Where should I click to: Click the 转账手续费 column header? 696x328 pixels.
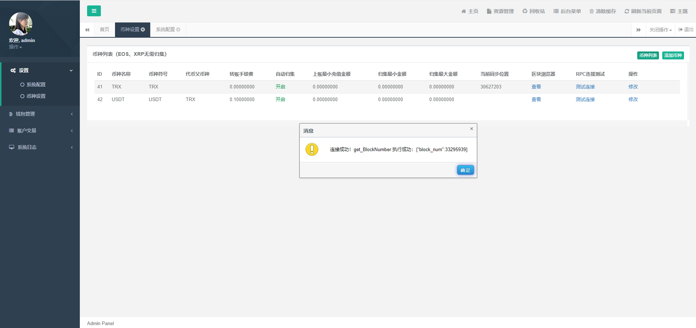pos(242,74)
